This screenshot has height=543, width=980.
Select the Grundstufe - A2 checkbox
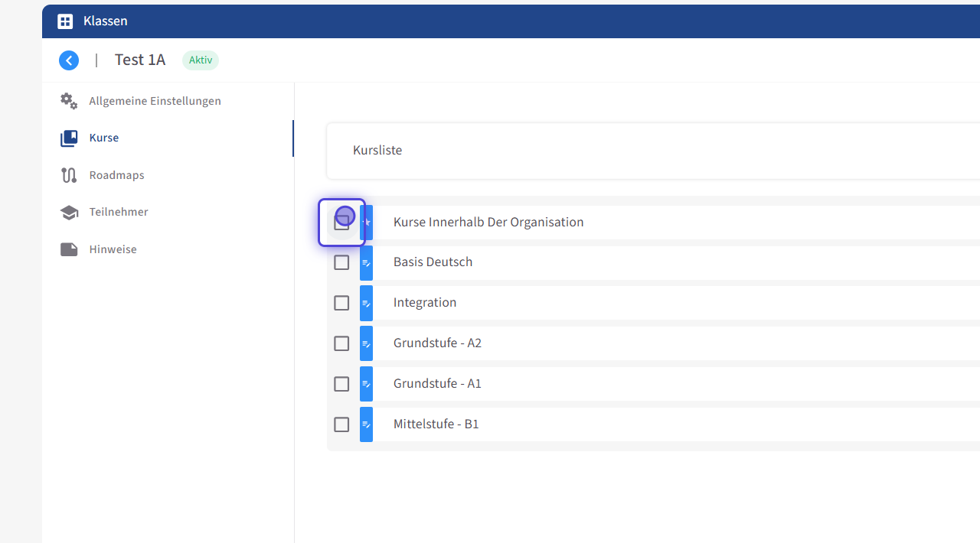341,343
